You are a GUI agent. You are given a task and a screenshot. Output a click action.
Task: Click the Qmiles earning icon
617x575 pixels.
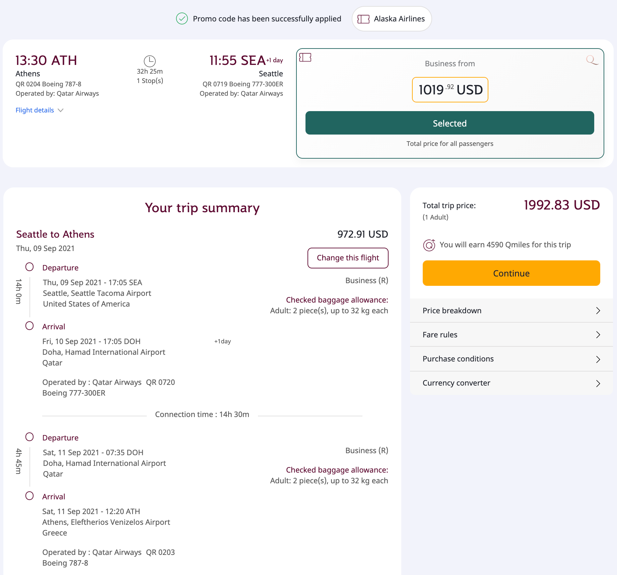click(x=429, y=245)
